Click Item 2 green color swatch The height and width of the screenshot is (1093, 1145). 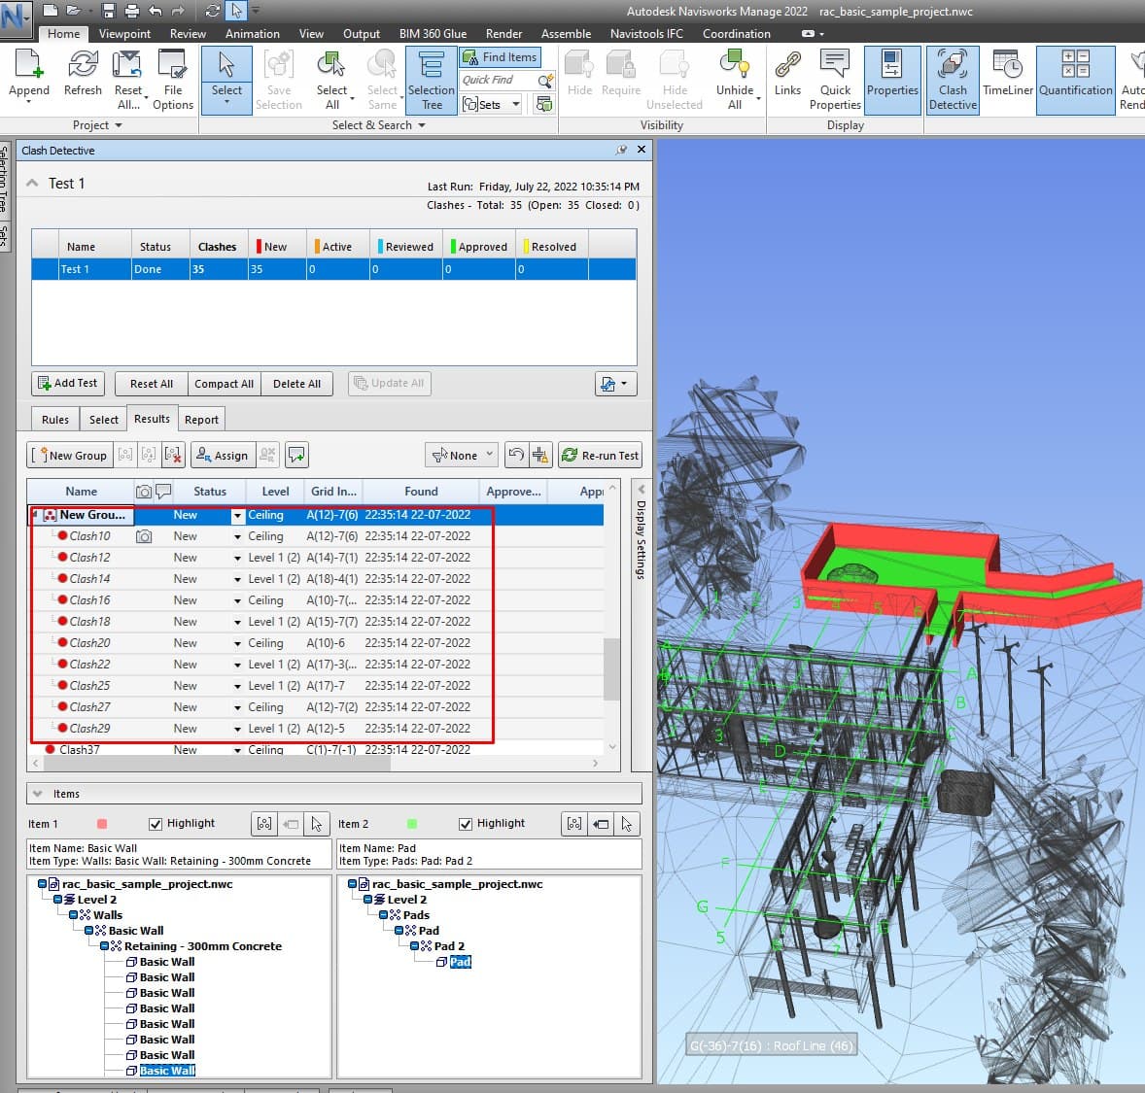[412, 824]
